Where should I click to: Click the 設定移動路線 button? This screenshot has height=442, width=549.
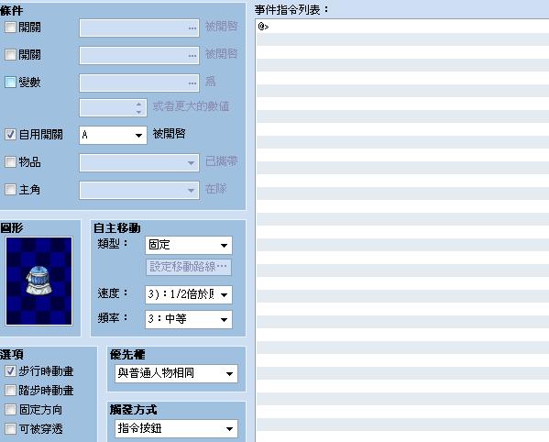point(189,267)
